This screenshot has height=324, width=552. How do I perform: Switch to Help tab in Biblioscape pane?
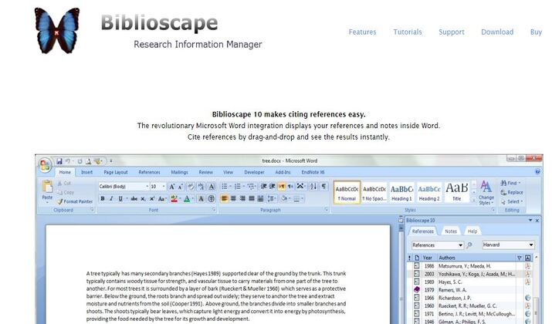pyautogui.click(x=472, y=231)
